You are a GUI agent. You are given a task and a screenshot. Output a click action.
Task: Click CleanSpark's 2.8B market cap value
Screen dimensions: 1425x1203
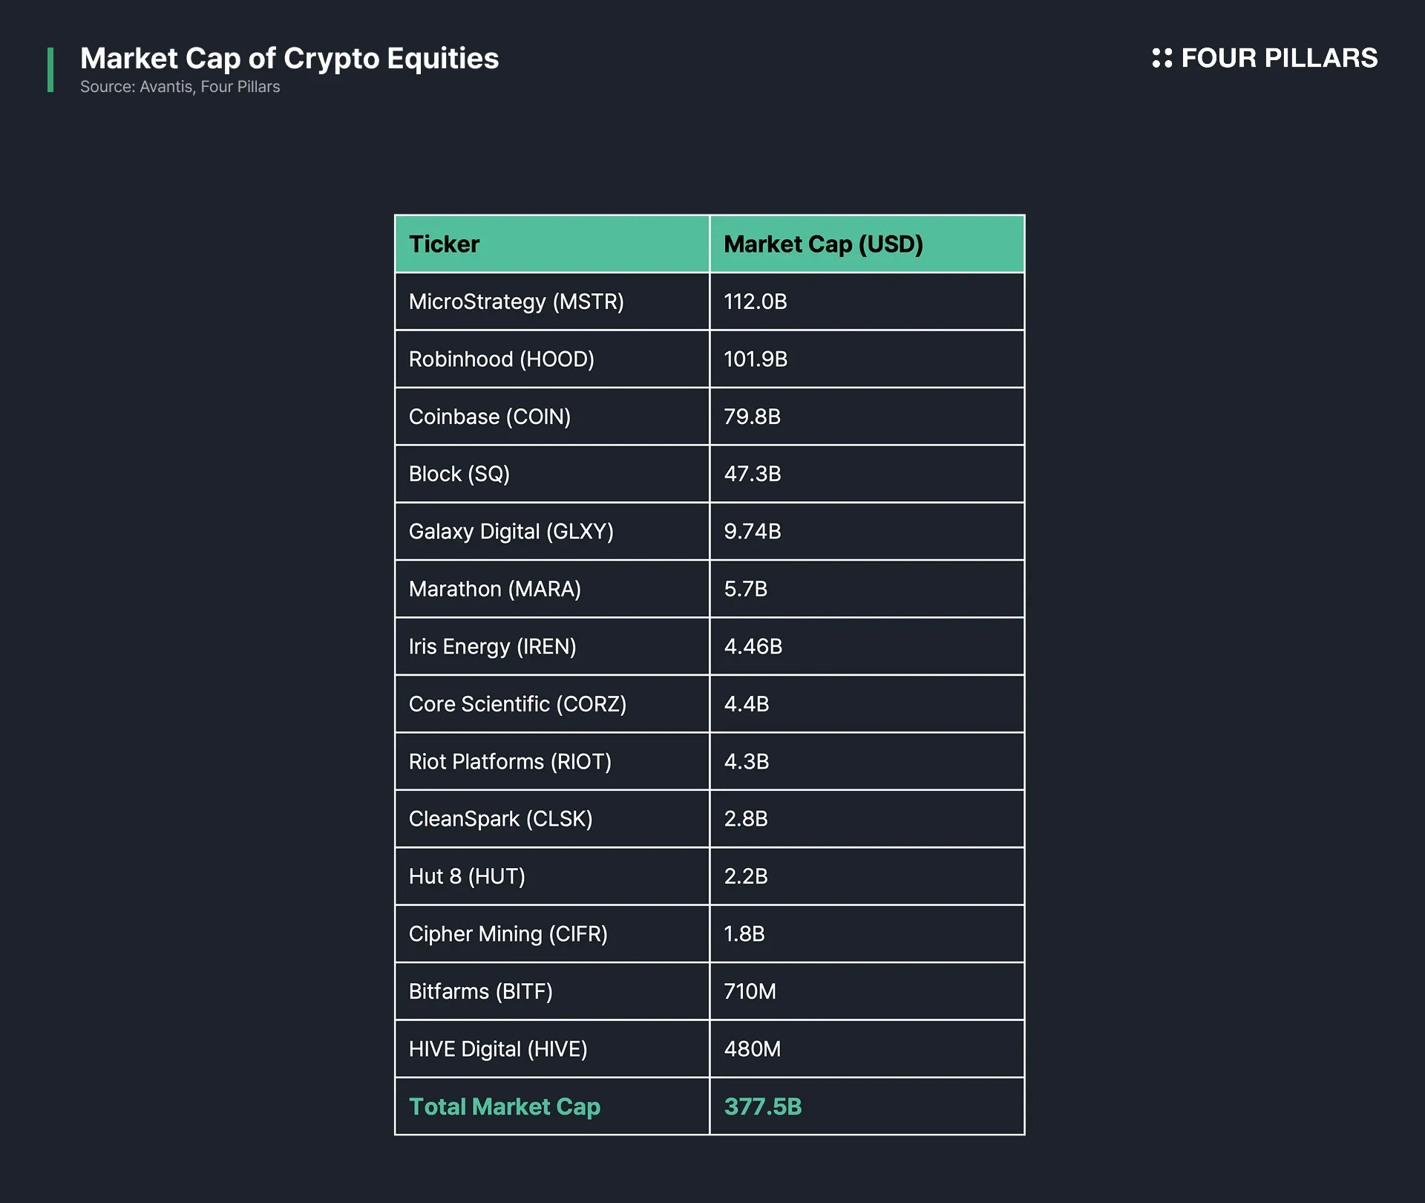pos(746,819)
